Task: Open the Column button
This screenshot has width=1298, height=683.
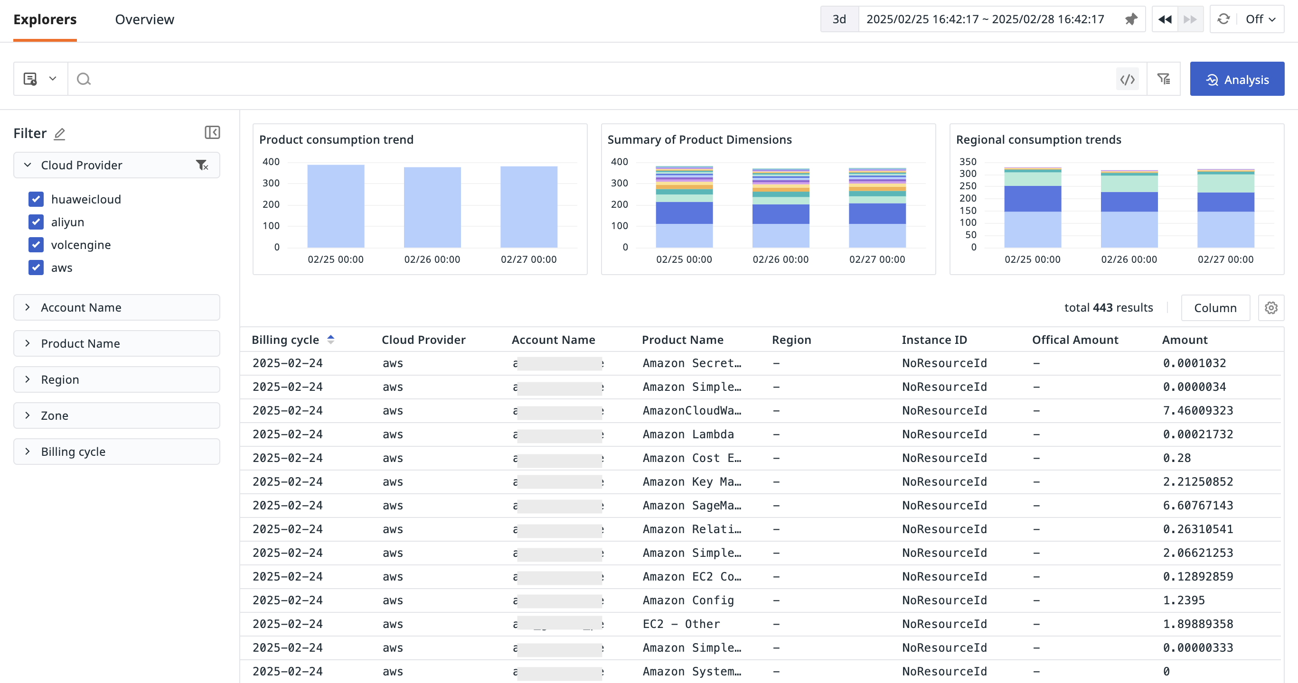Action: coord(1215,308)
